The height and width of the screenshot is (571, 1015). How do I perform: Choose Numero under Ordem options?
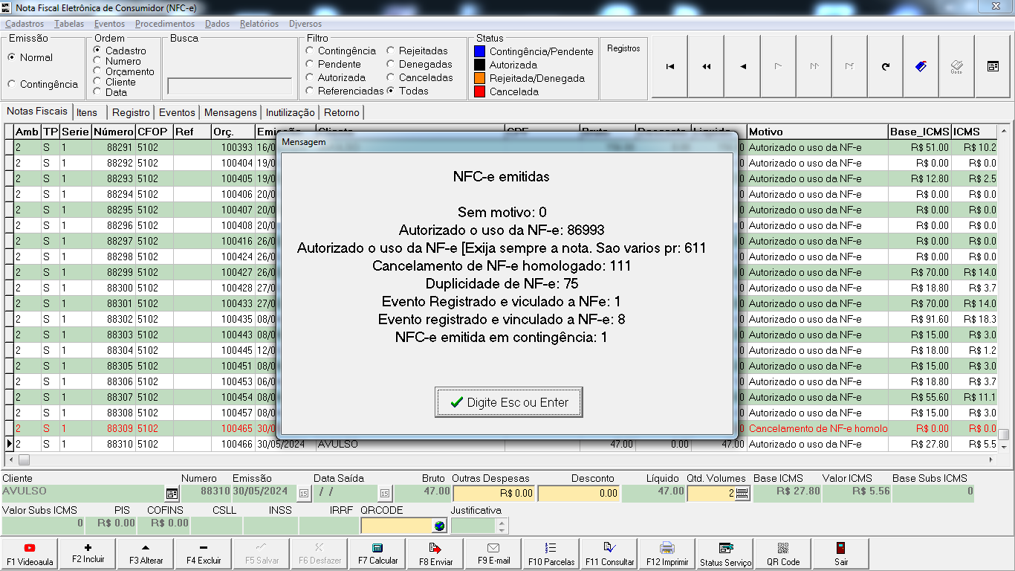coord(97,62)
